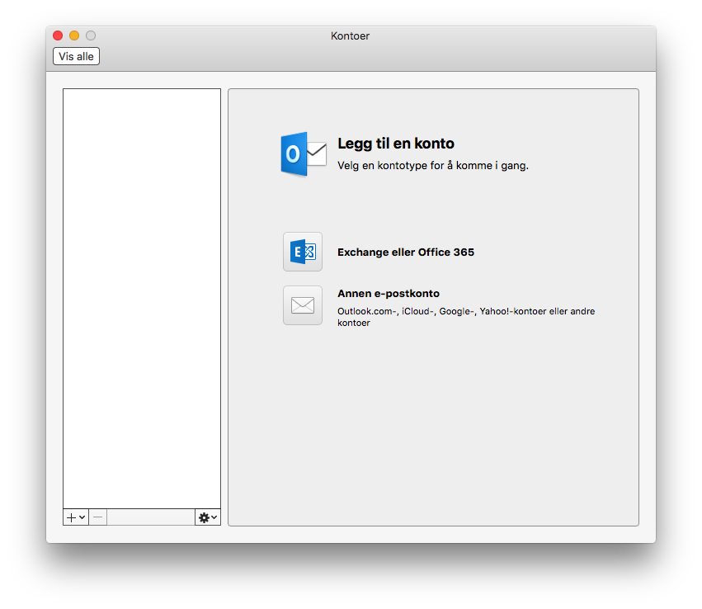Click the Outlook logo icon
Screen dimensions: 702x609
coord(303,154)
